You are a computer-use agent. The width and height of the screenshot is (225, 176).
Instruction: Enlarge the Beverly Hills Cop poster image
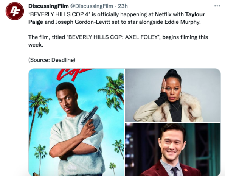pyautogui.click(x=76, y=122)
